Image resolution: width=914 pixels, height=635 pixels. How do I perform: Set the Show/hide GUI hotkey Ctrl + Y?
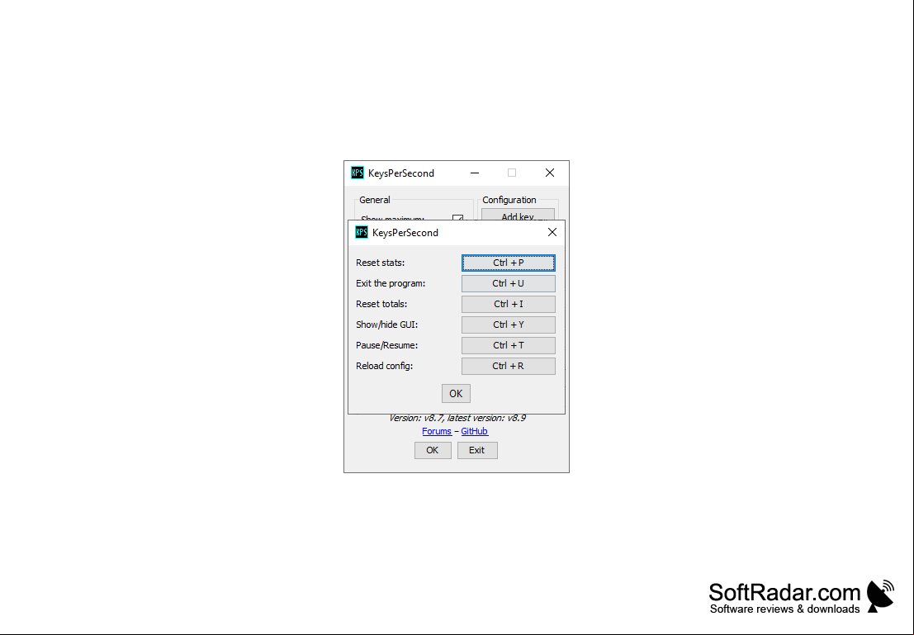(x=509, y=325)
